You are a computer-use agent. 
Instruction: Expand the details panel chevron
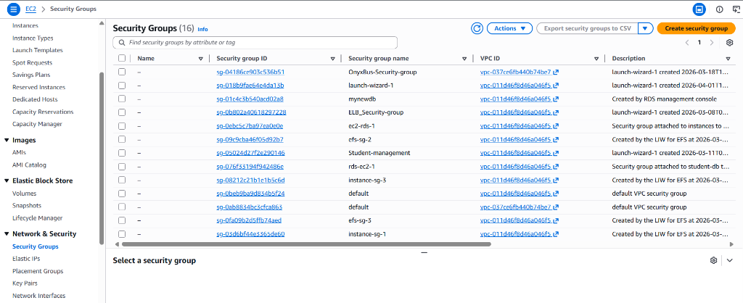730,260
